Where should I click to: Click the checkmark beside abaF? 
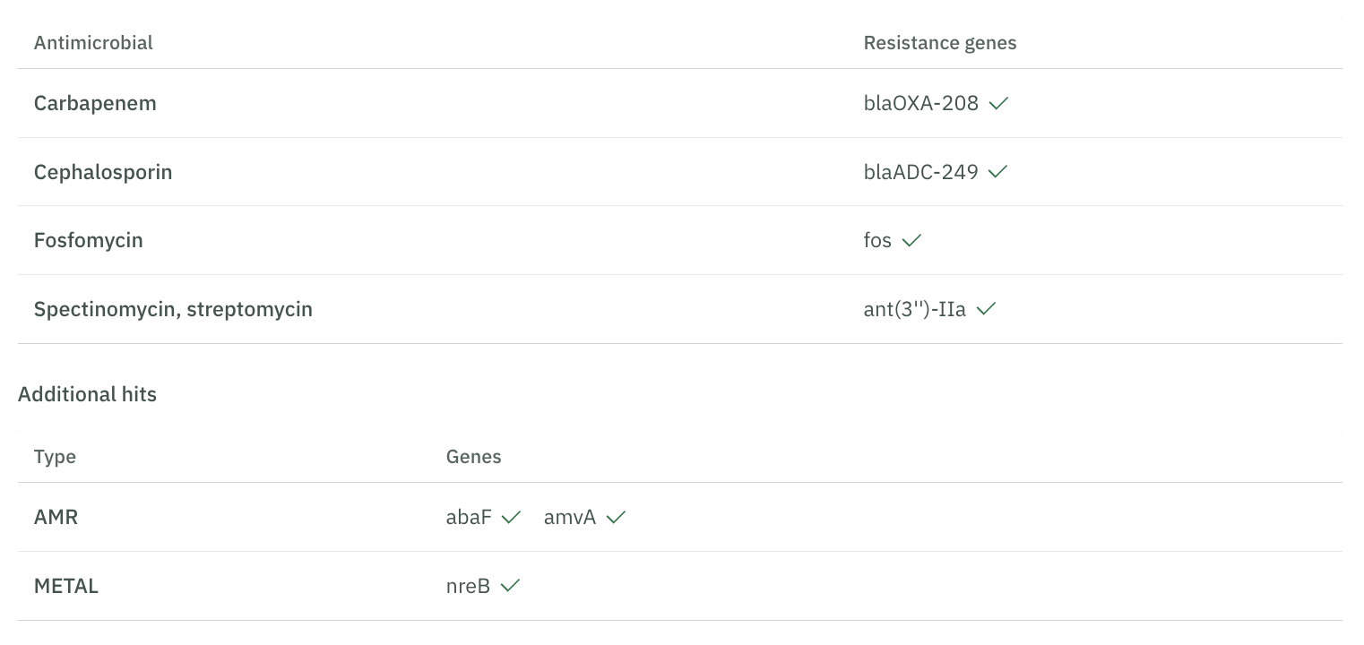tap(511, 518)
